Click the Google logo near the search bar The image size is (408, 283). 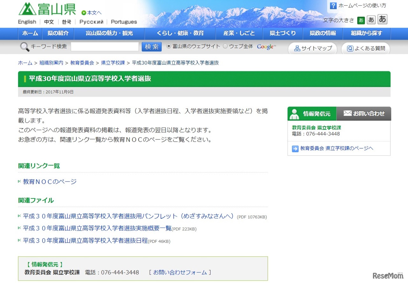pyautogui.click(x=266, y=46)
